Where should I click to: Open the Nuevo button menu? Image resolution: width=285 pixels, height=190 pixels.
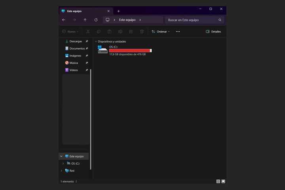(x=70, y=32)
